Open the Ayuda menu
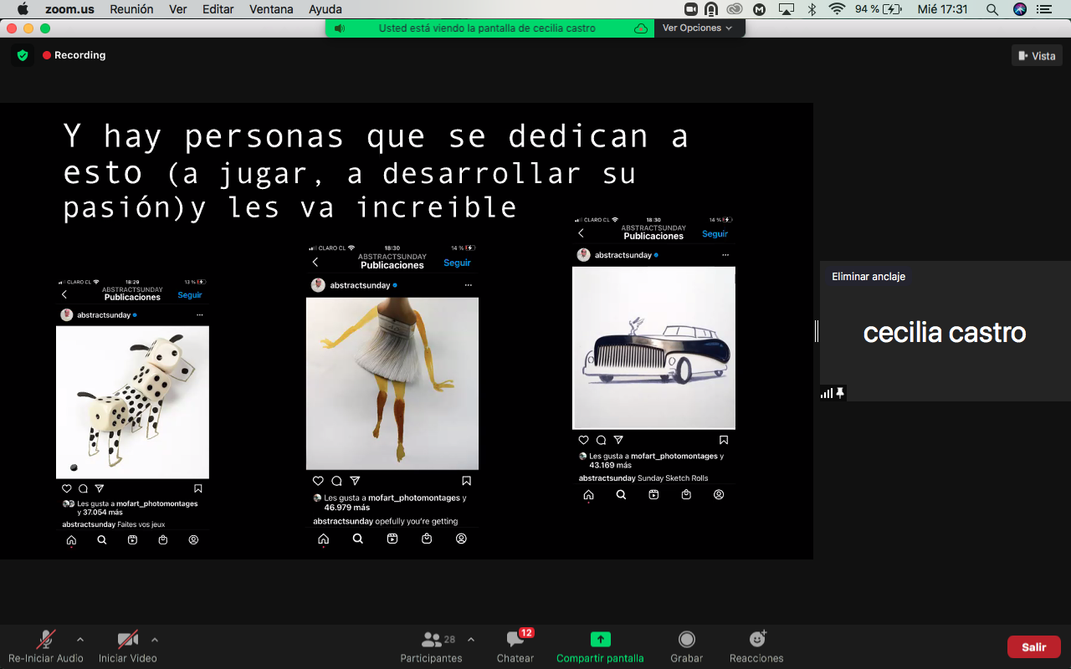Viewport: 1071px width, 669px height. [325, 9]
